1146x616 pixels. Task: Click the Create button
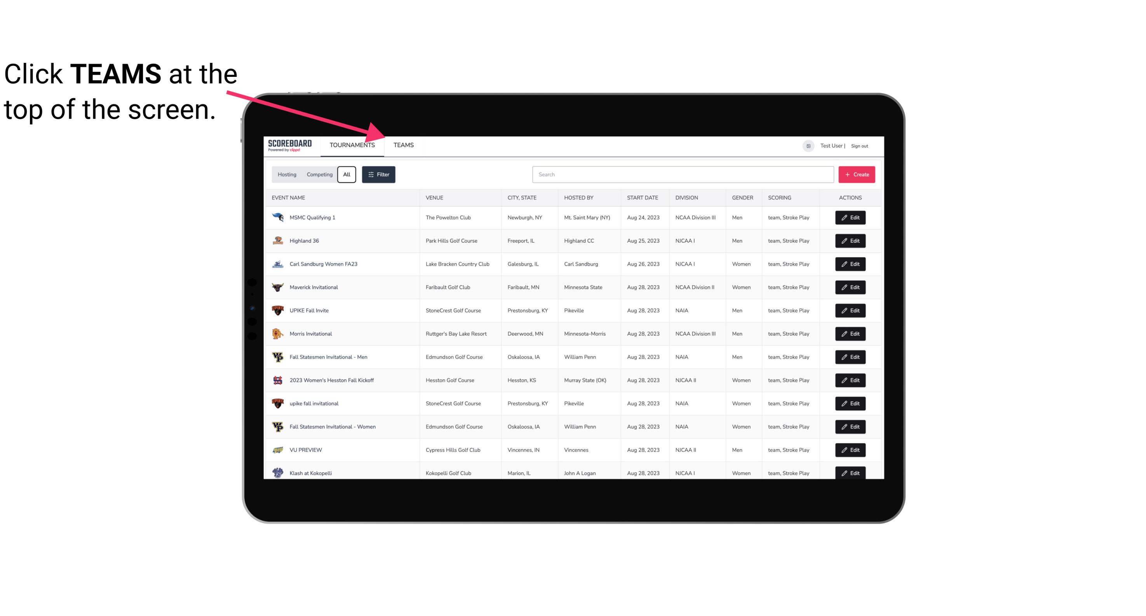(x=857, y=175)
